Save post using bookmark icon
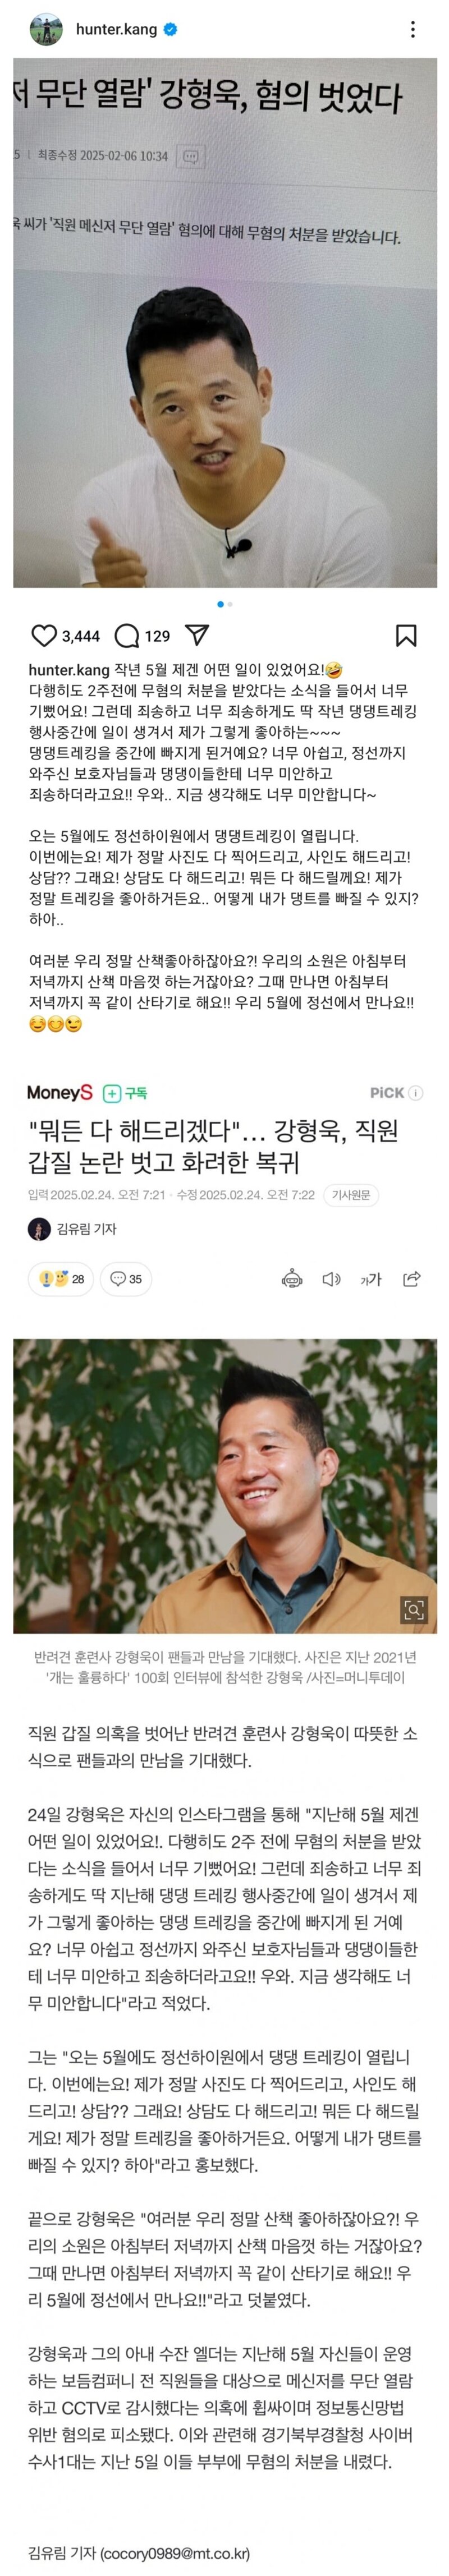The height and width of the screenshot is (2576, 449). [406, 636]
